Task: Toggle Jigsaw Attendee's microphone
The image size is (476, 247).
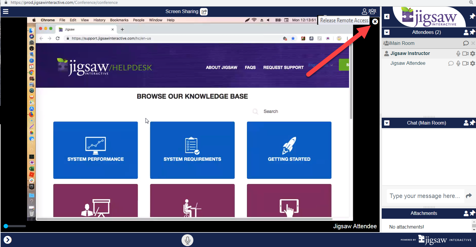Action: click(x=458, y=63)
